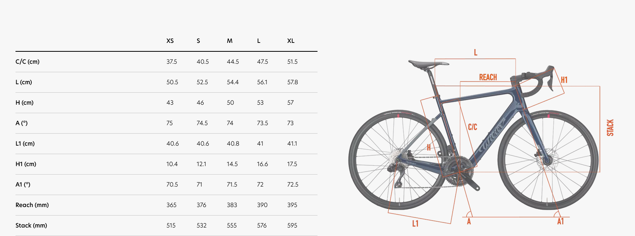The width and height of the screenshot is (635, 236).
Task: Click the REACH label on bike diagram
Action: 488,77
